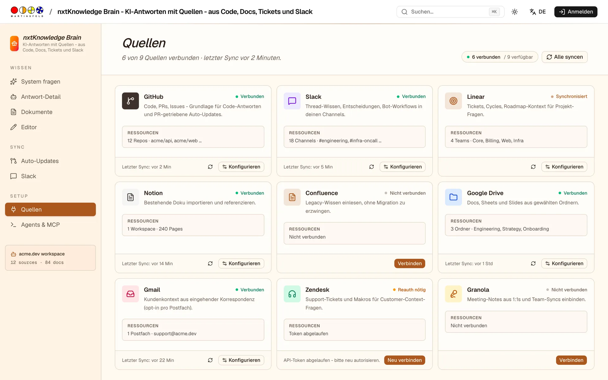Open the DE language selector
The width and height of the screenshot is (608, 380).
[538, 12]
